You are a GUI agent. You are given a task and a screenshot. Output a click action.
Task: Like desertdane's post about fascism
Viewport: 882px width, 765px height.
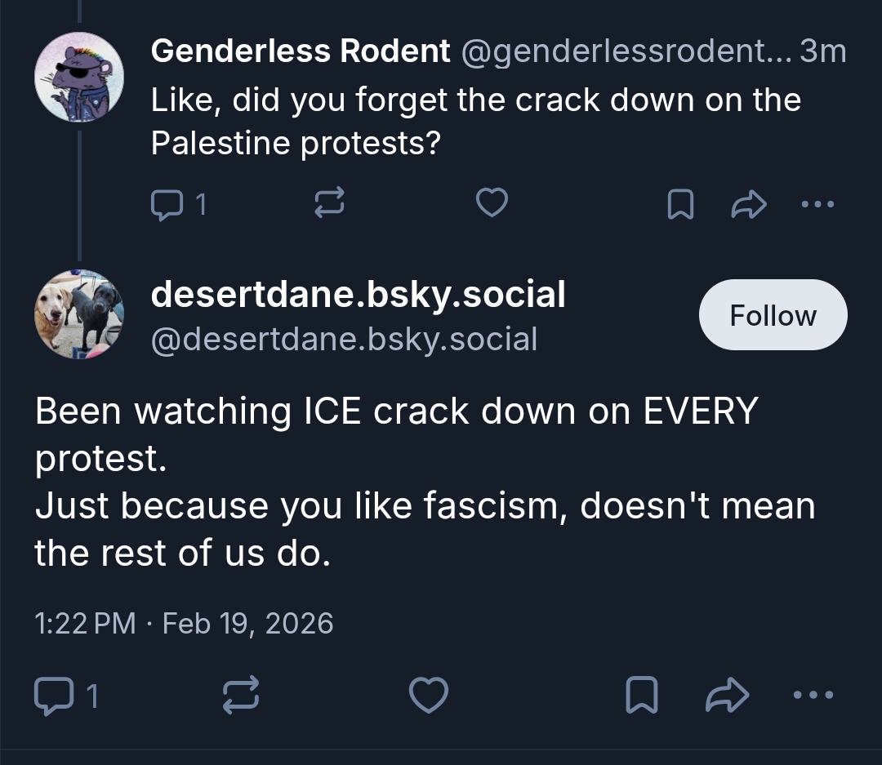pos(428,696)
